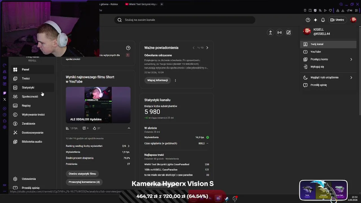Expand Wygląd: tryb urządzenia submenu
Viewport: 361px width, 203px height.
(x=351, y=78)
